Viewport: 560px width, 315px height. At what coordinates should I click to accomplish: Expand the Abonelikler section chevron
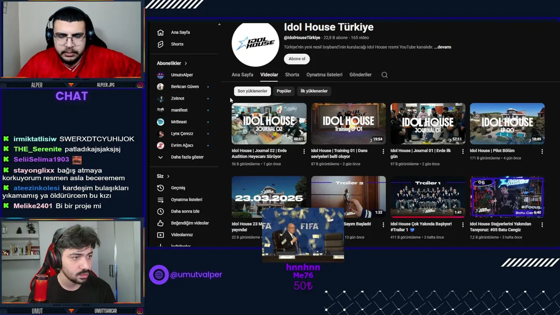point(185,63)
